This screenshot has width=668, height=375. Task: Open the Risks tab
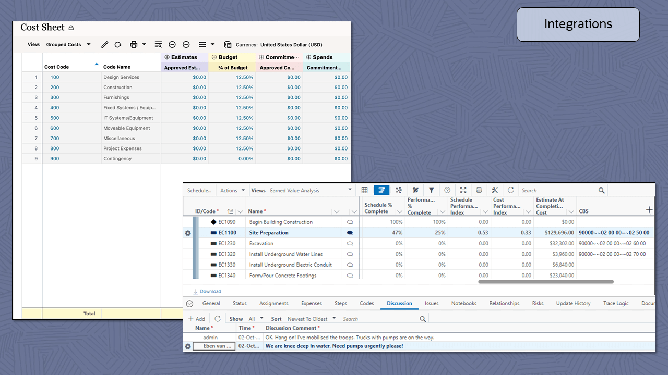click(538, 303)
